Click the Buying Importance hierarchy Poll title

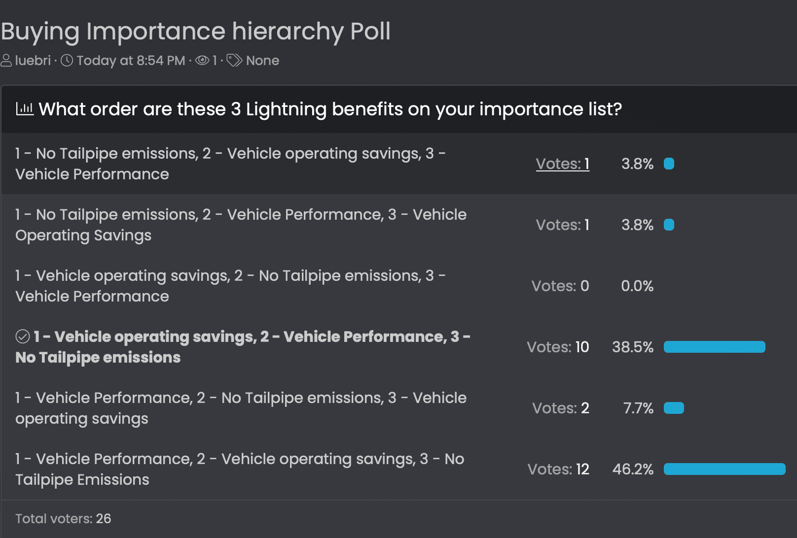(x=195, y=32)
